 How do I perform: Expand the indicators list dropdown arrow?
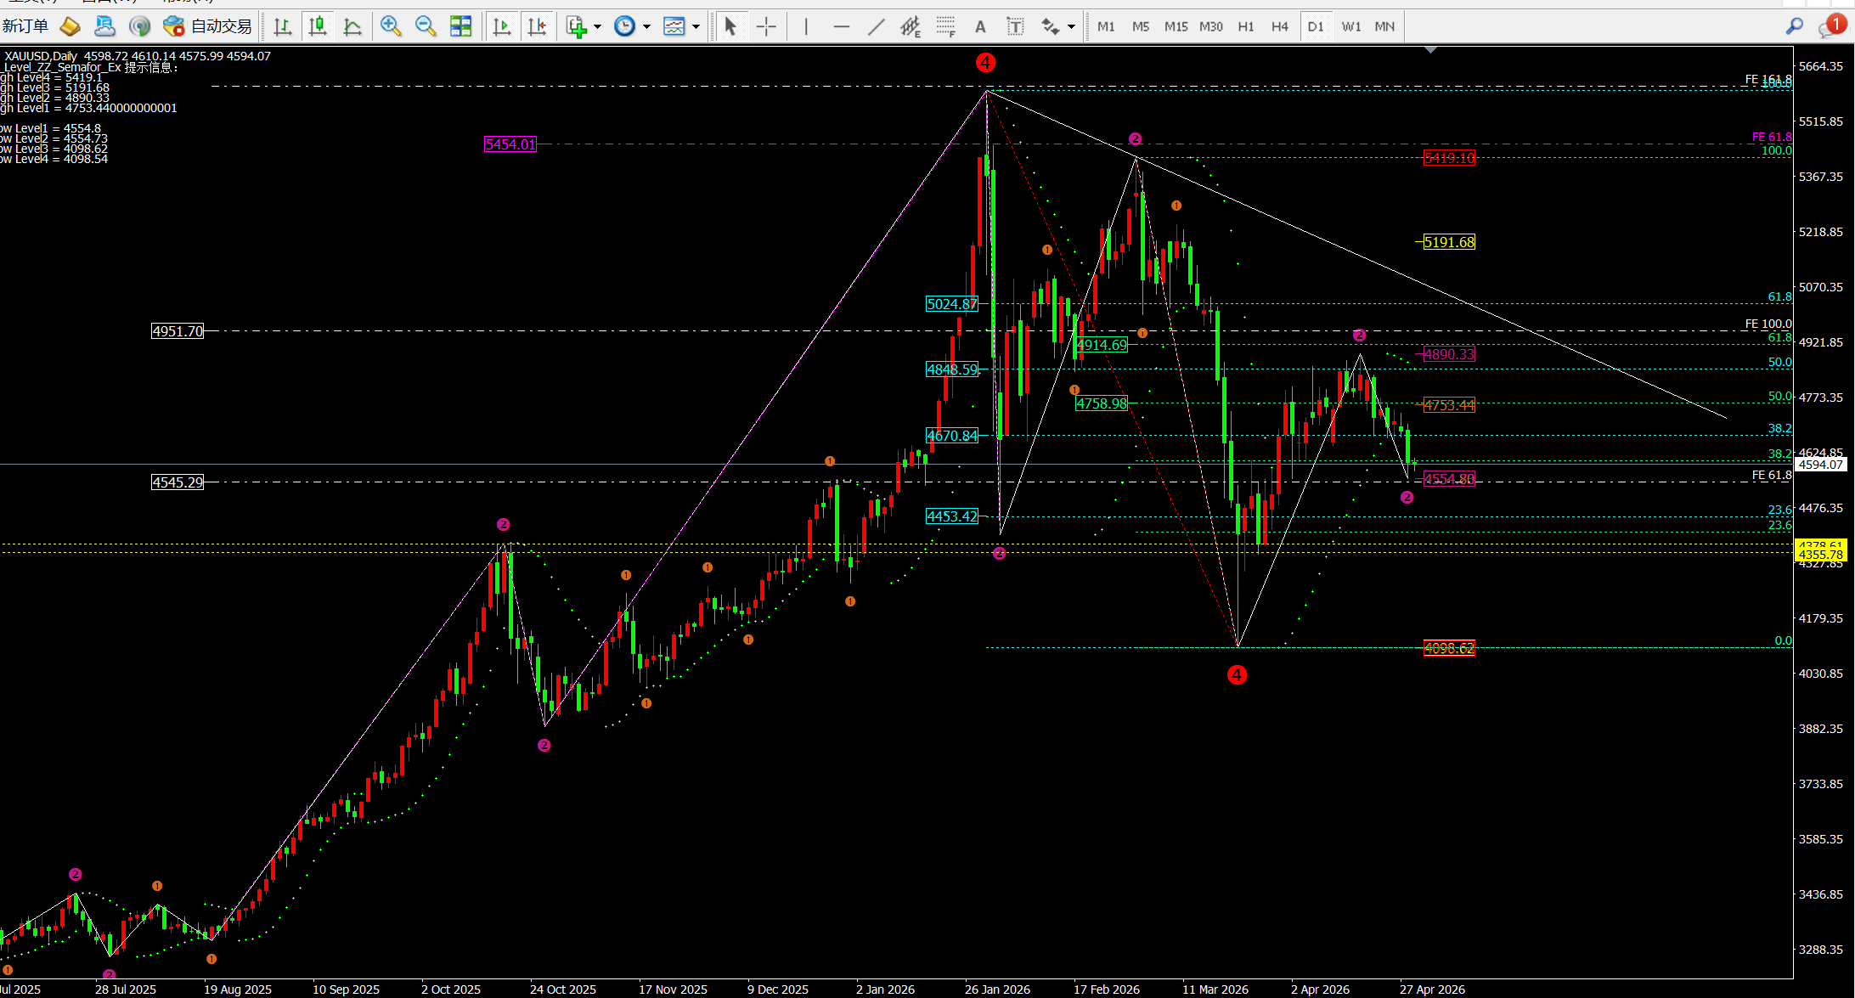597,26
